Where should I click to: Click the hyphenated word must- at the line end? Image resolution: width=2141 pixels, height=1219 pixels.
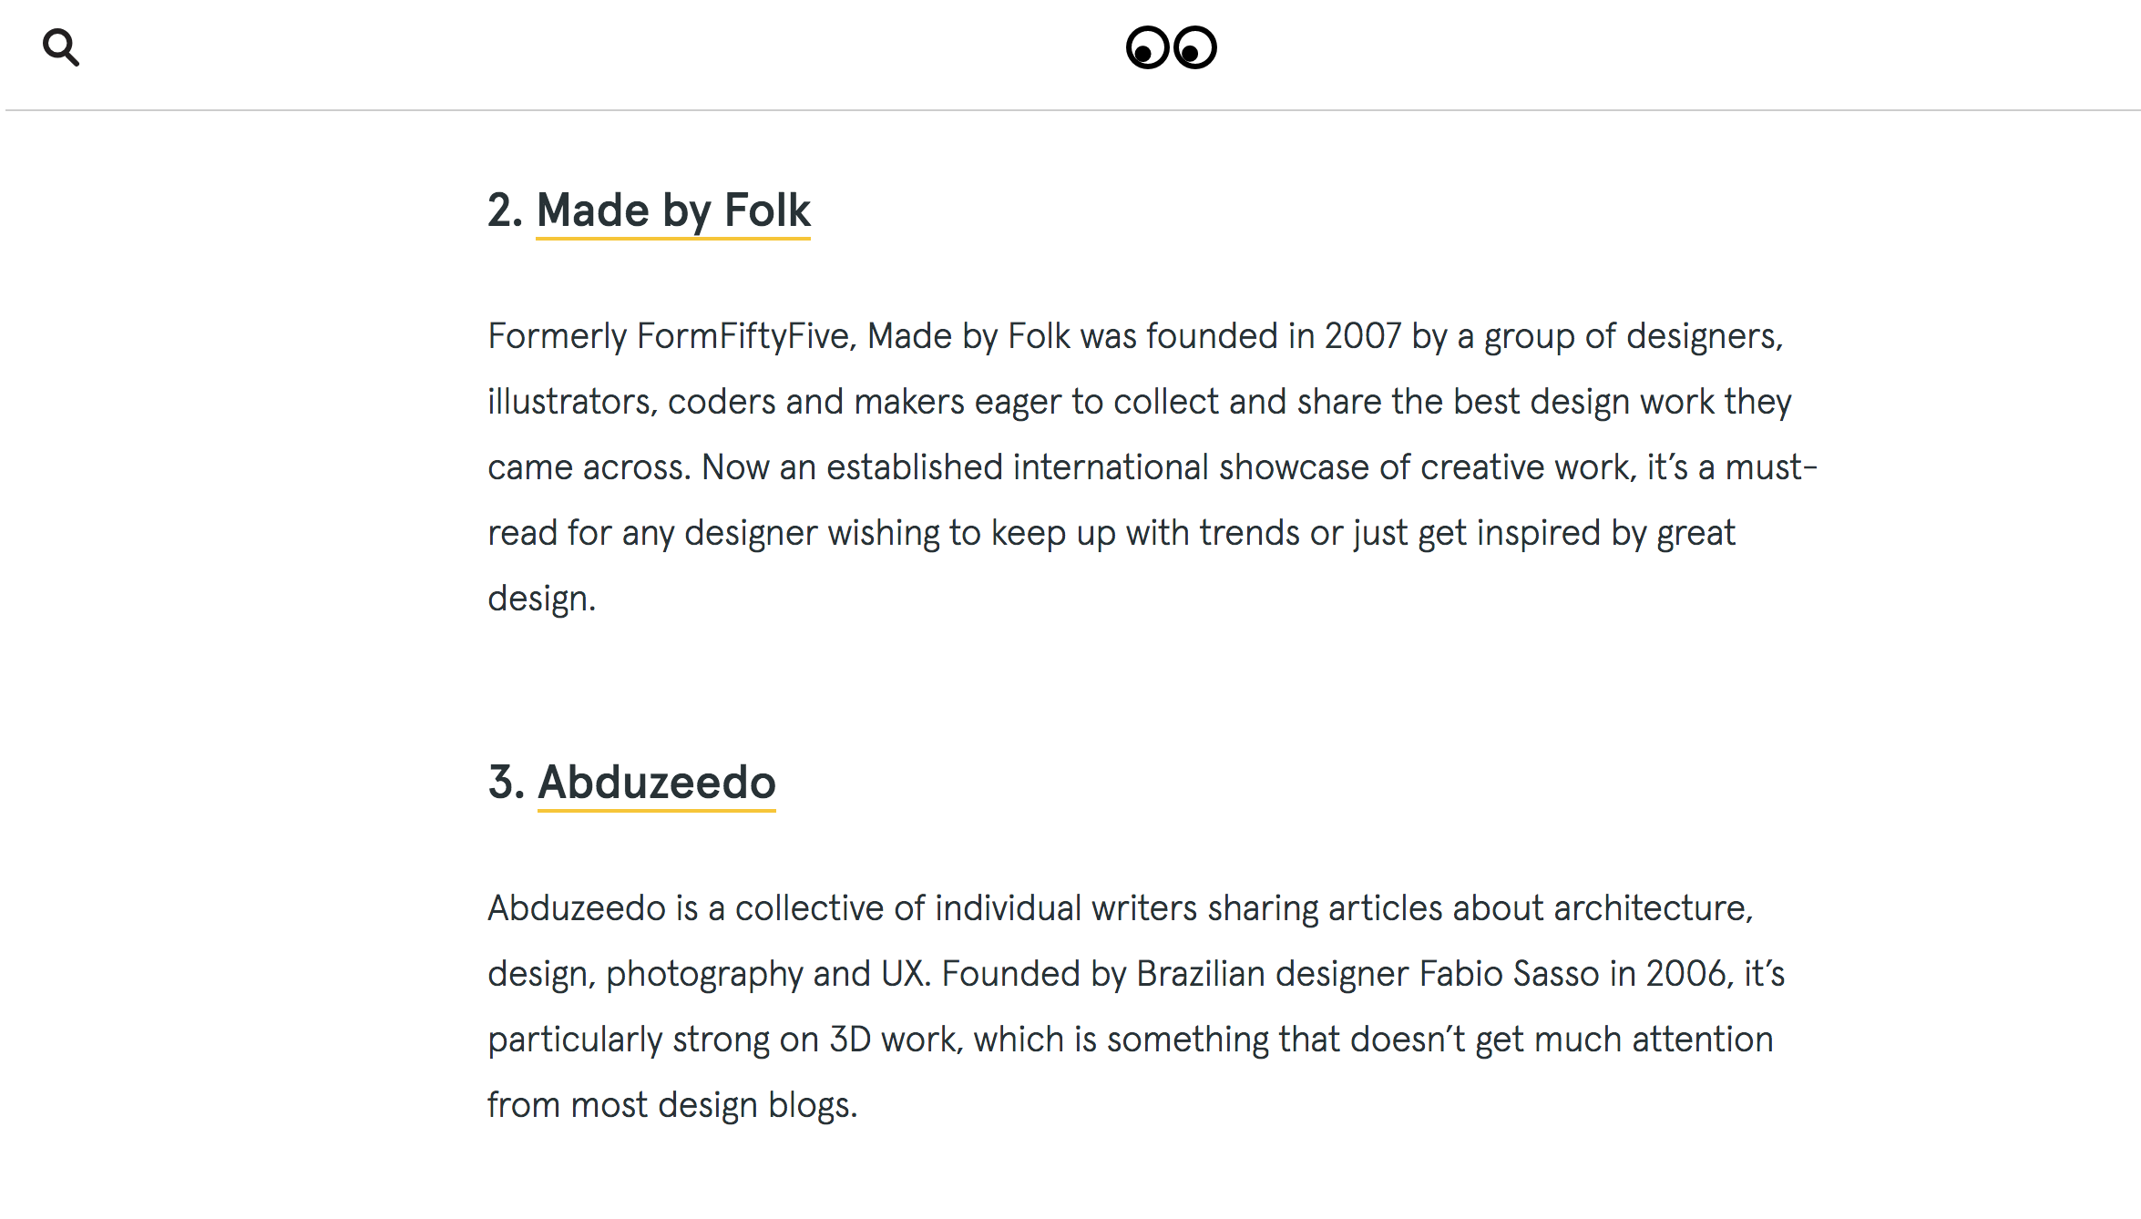click(1772, 467)
